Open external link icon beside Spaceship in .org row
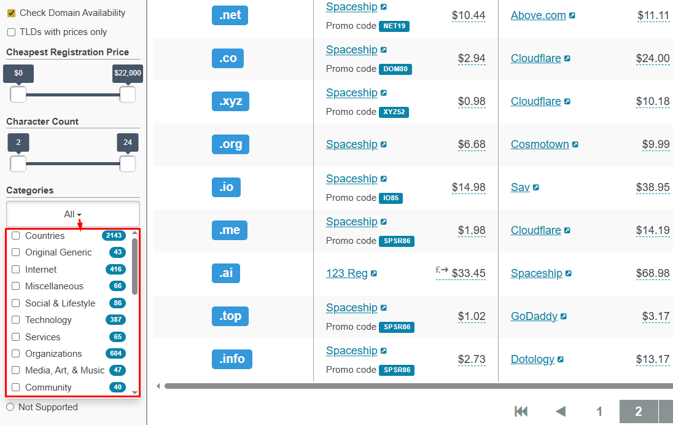The width and height of the screenshot is (673, 425). pyautogui.click(x=384, y=145)
